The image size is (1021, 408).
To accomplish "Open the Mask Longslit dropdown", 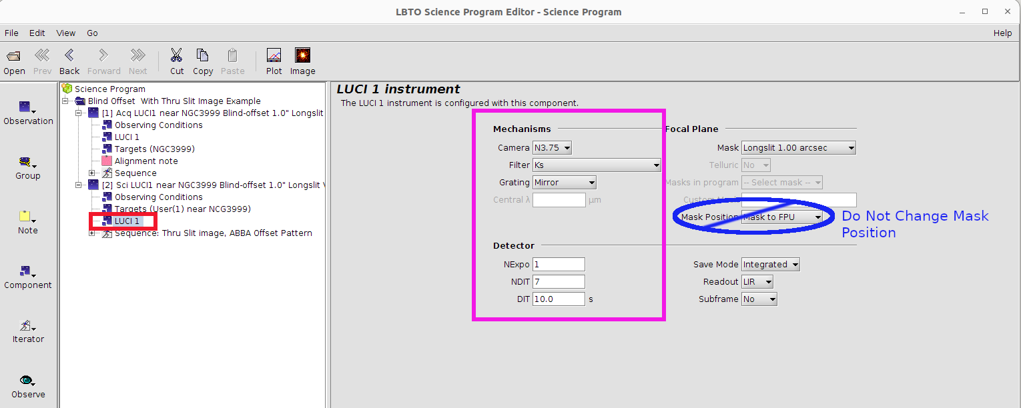I will (798, 148).
